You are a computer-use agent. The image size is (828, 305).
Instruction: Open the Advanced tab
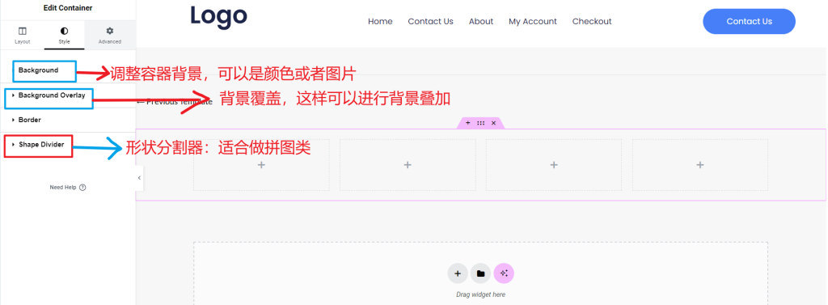[110, 36]
